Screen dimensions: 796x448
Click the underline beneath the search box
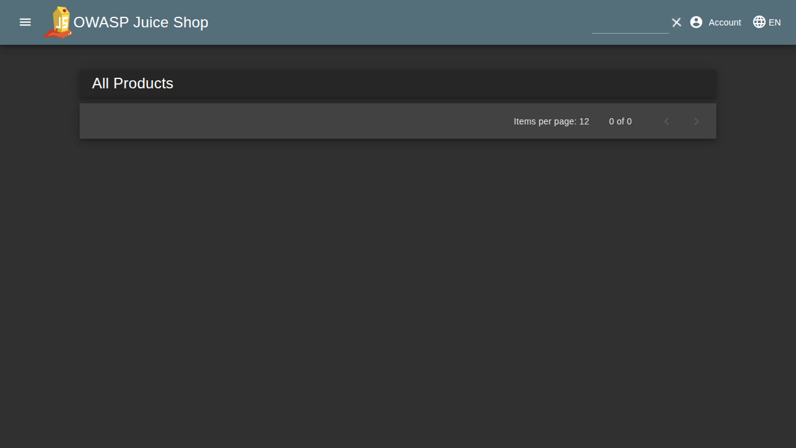pyautogui.click(x=630, y=33)
